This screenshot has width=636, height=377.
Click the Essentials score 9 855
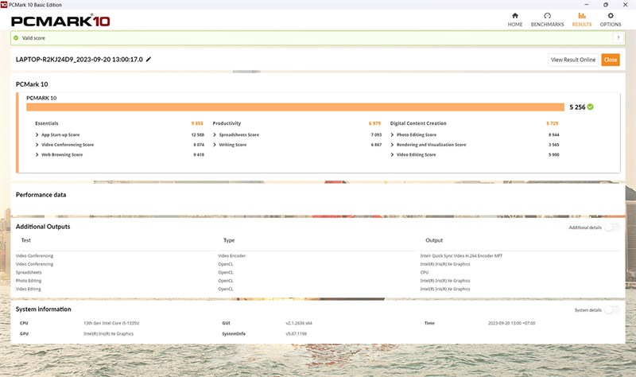tap(197, 123)
